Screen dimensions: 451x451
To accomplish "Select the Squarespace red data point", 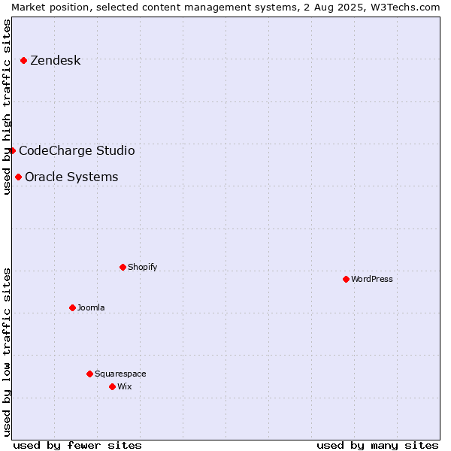I will [x=89, y=374].
